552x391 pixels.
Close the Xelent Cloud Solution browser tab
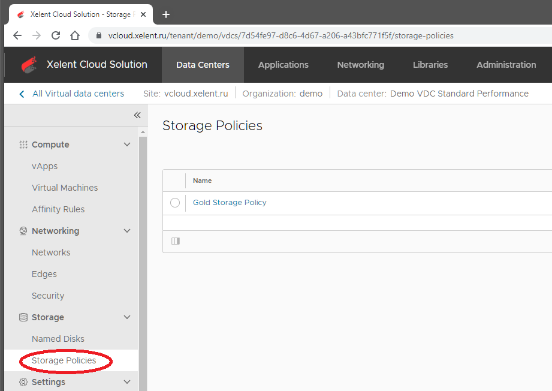click(143, 14)
